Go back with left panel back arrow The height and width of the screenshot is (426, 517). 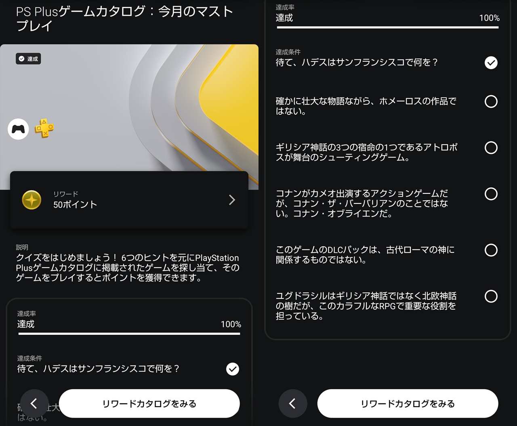(34, 403)
